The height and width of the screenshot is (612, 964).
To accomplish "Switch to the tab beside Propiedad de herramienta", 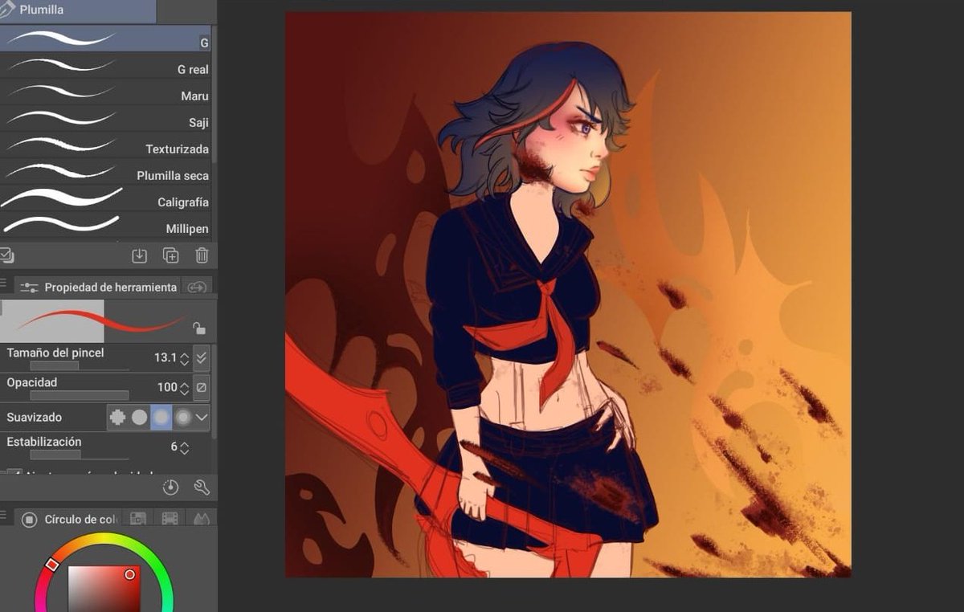I will [197, 287].
